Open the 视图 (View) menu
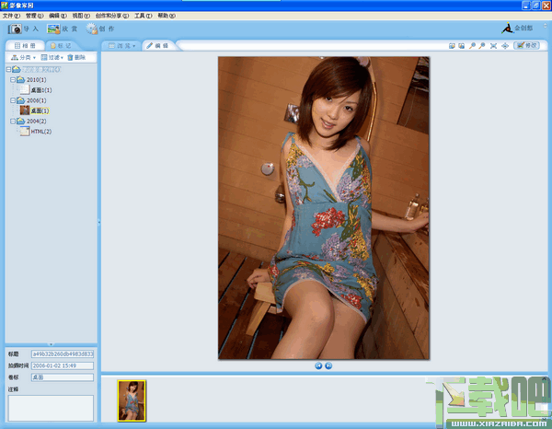552x429 pixels. (x=81, y=16)
